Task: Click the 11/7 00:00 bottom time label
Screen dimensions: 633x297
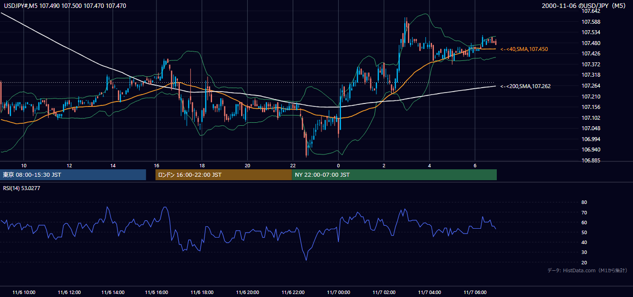Action: (x=339, y=292)
